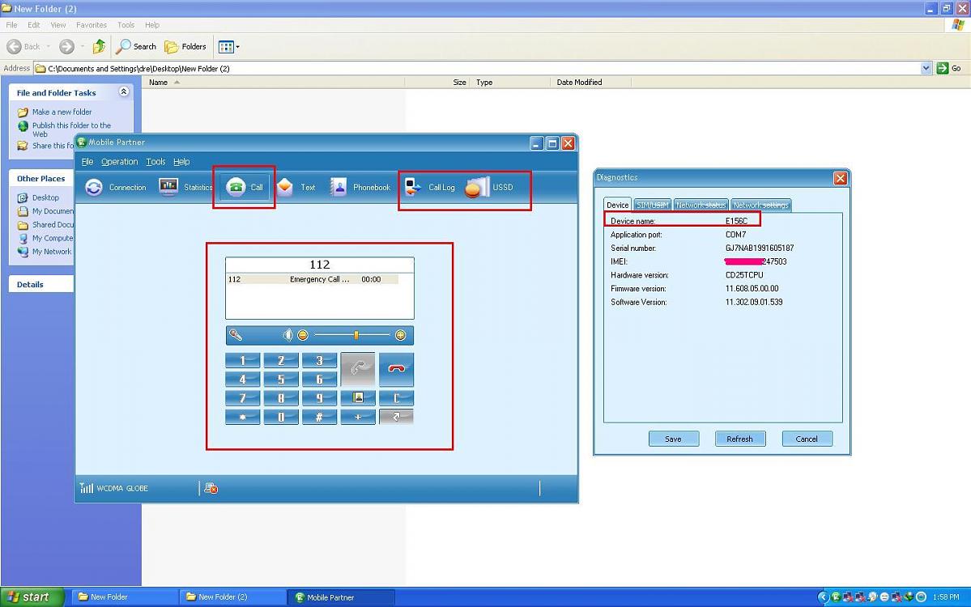Click the Save button in Diagnostics
The width and height of the screenshot is (971, 607).
[673, 439]
